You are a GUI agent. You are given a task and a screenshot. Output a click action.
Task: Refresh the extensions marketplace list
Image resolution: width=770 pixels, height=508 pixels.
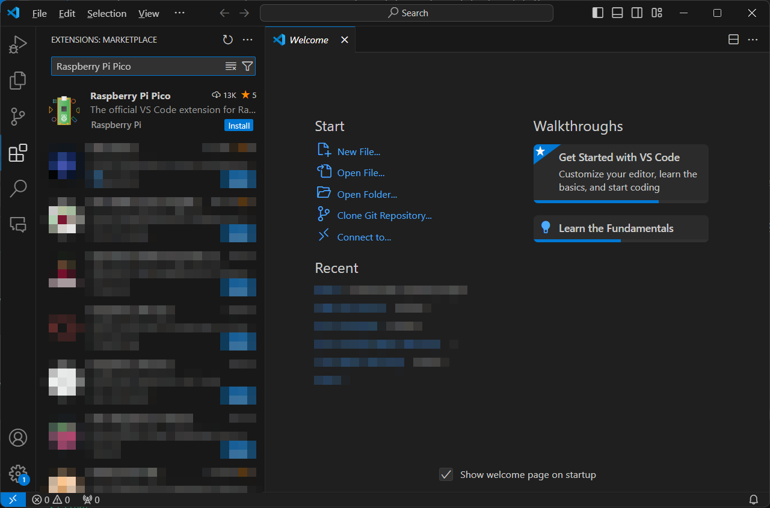(227, 40)
